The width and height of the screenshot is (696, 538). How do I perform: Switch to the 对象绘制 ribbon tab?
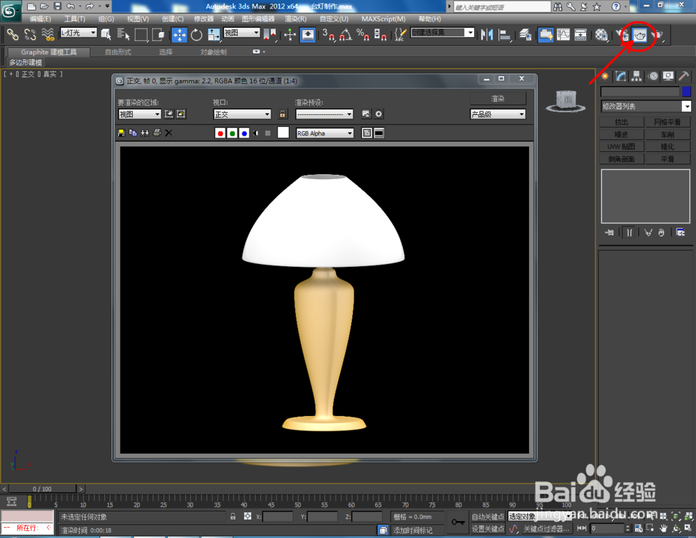pyautogui.click(x=214, y=52)
